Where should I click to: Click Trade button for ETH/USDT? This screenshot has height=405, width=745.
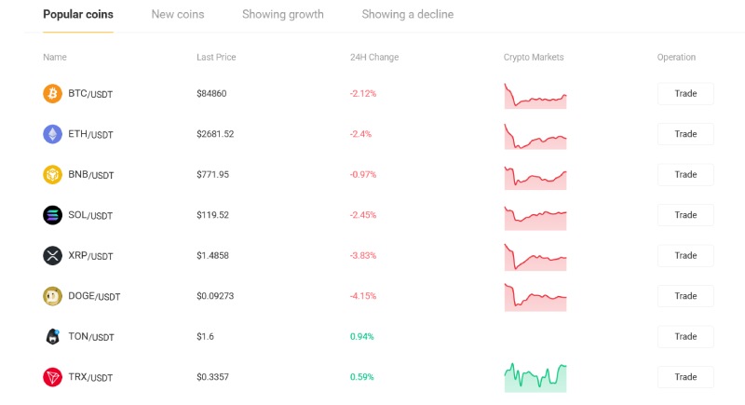pos(685,134)
